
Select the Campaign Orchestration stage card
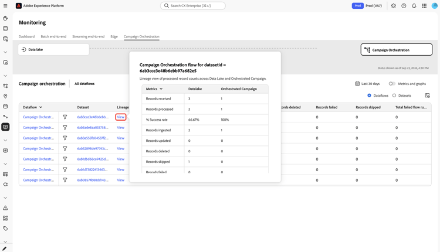point(397,50)
